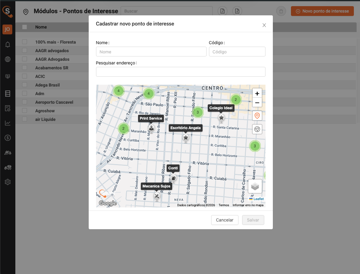360x274 pixels.
Task: Expand the cluster of 3 near R. Salgado Filho
Action: point(198,112)
